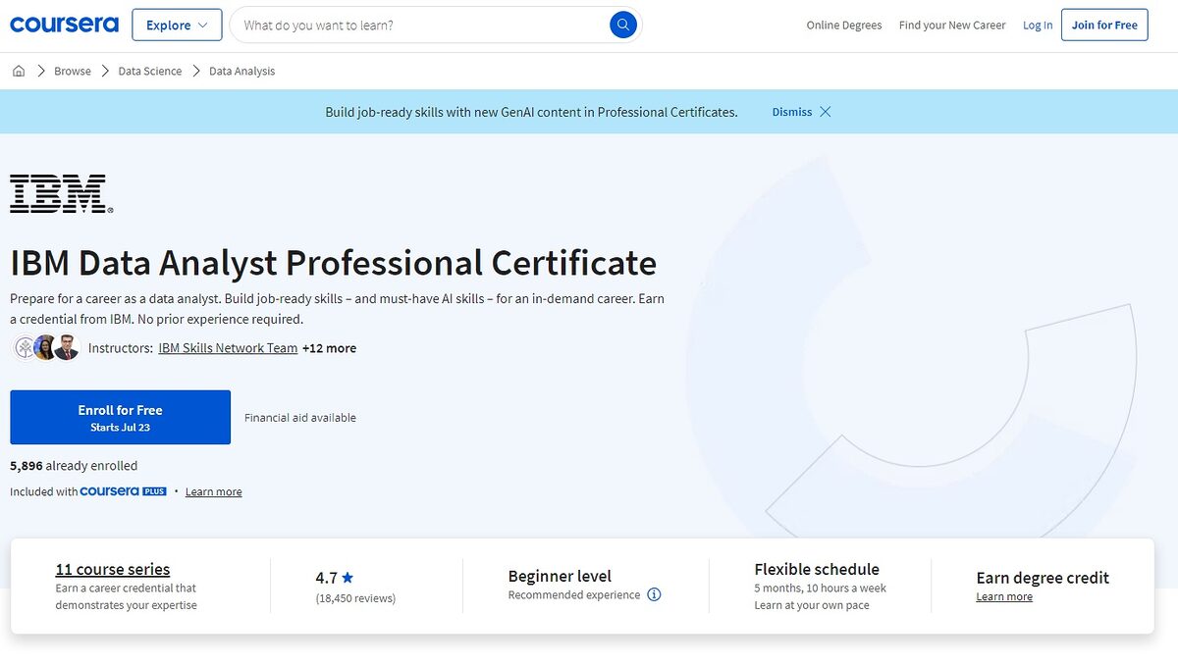
Task: Click '+12 more' instructors
Action: point(330,348)
